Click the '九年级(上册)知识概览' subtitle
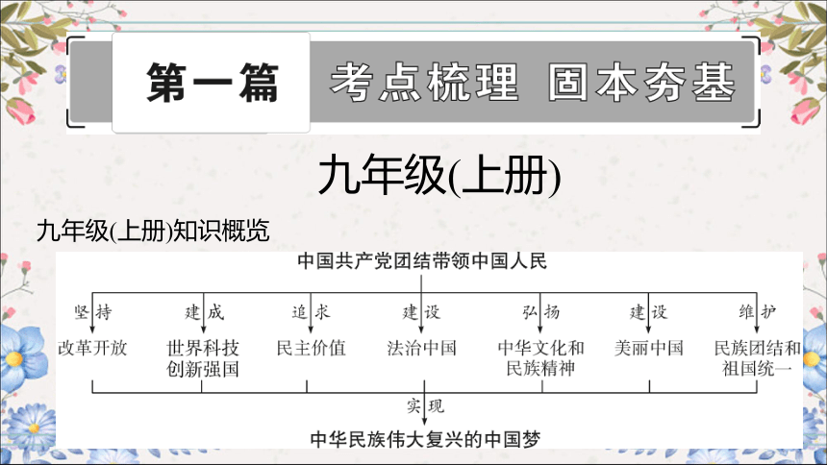The image size is (827, 465). 153,231
